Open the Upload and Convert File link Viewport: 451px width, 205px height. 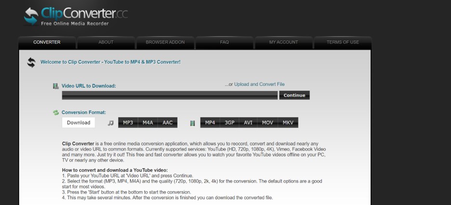pos(259,84)
